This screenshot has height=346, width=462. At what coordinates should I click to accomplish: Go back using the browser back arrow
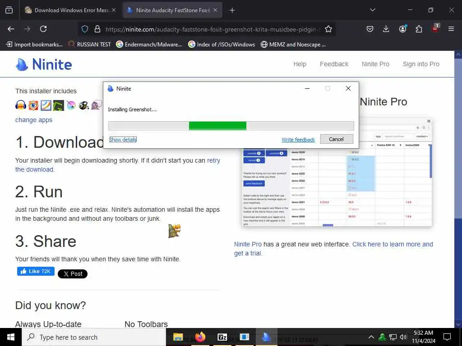(11, 29)
